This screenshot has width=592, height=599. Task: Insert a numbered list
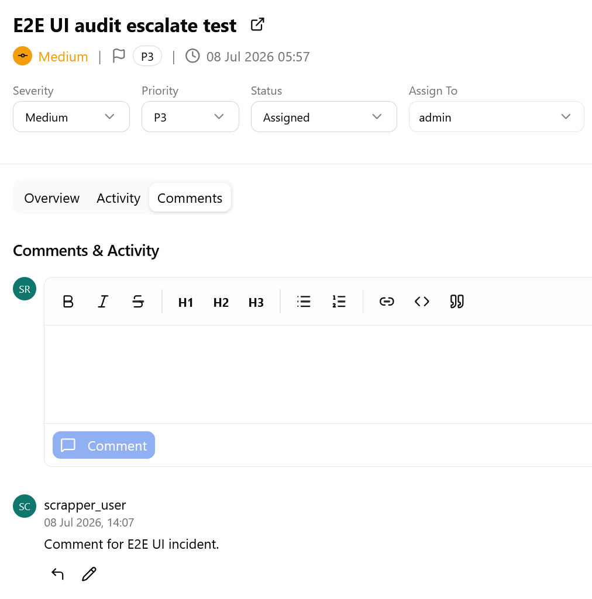tap(339, 302)
